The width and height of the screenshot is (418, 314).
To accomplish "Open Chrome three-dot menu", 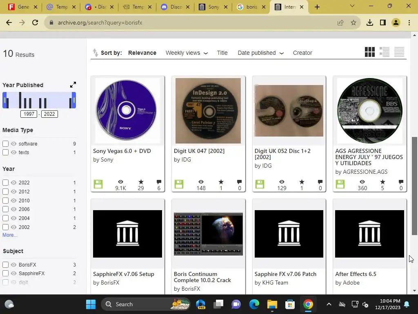I will (x=409, y=23).
